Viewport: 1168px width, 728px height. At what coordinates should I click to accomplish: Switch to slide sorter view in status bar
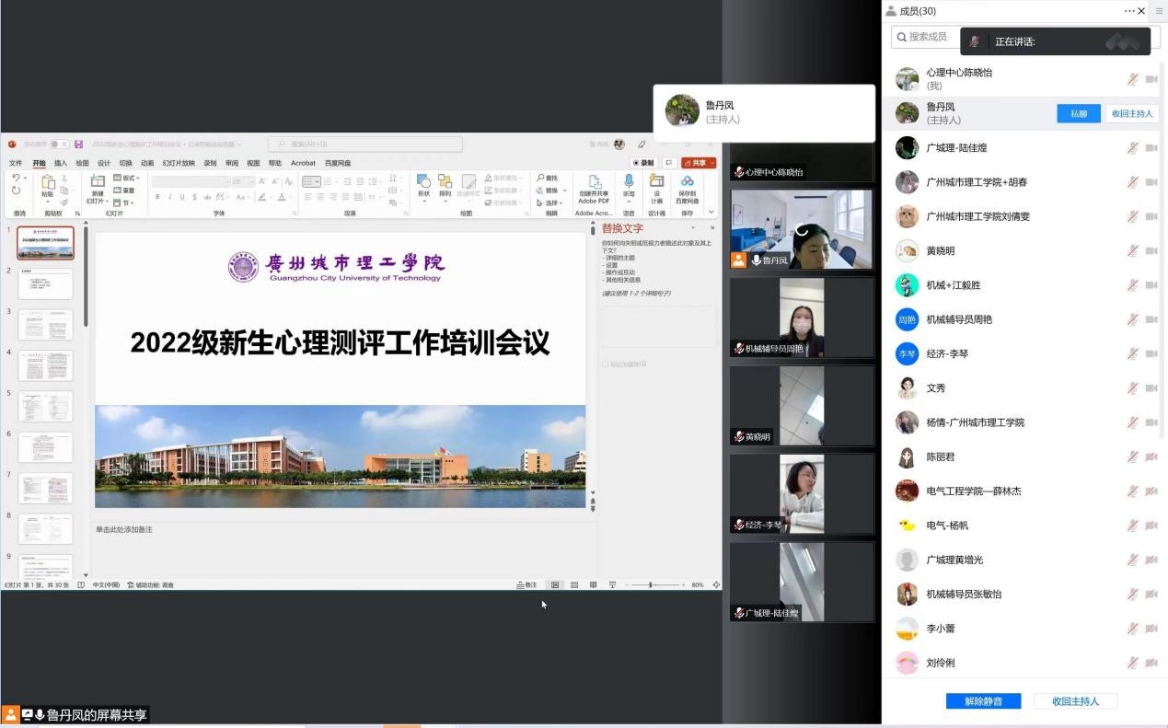click(574, 585)
